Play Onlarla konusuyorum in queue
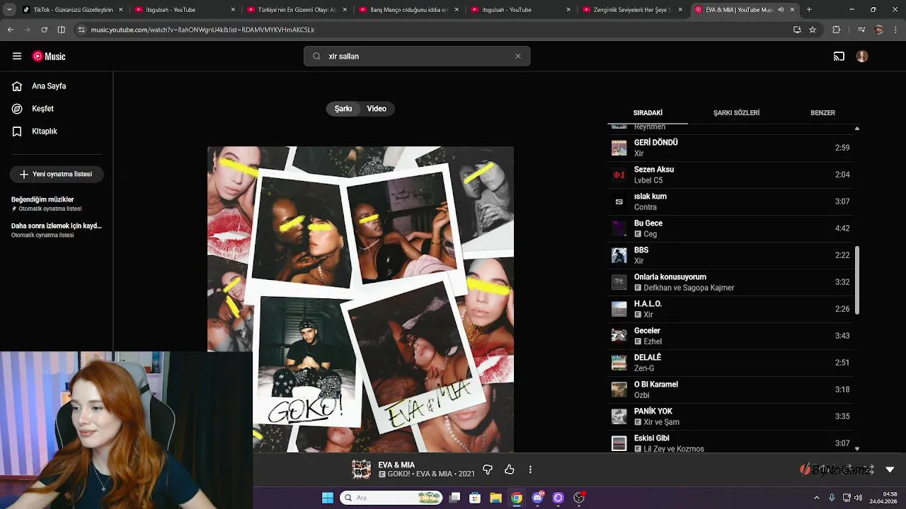The height and width of the screenshot is (509, 906). point(730,282)
